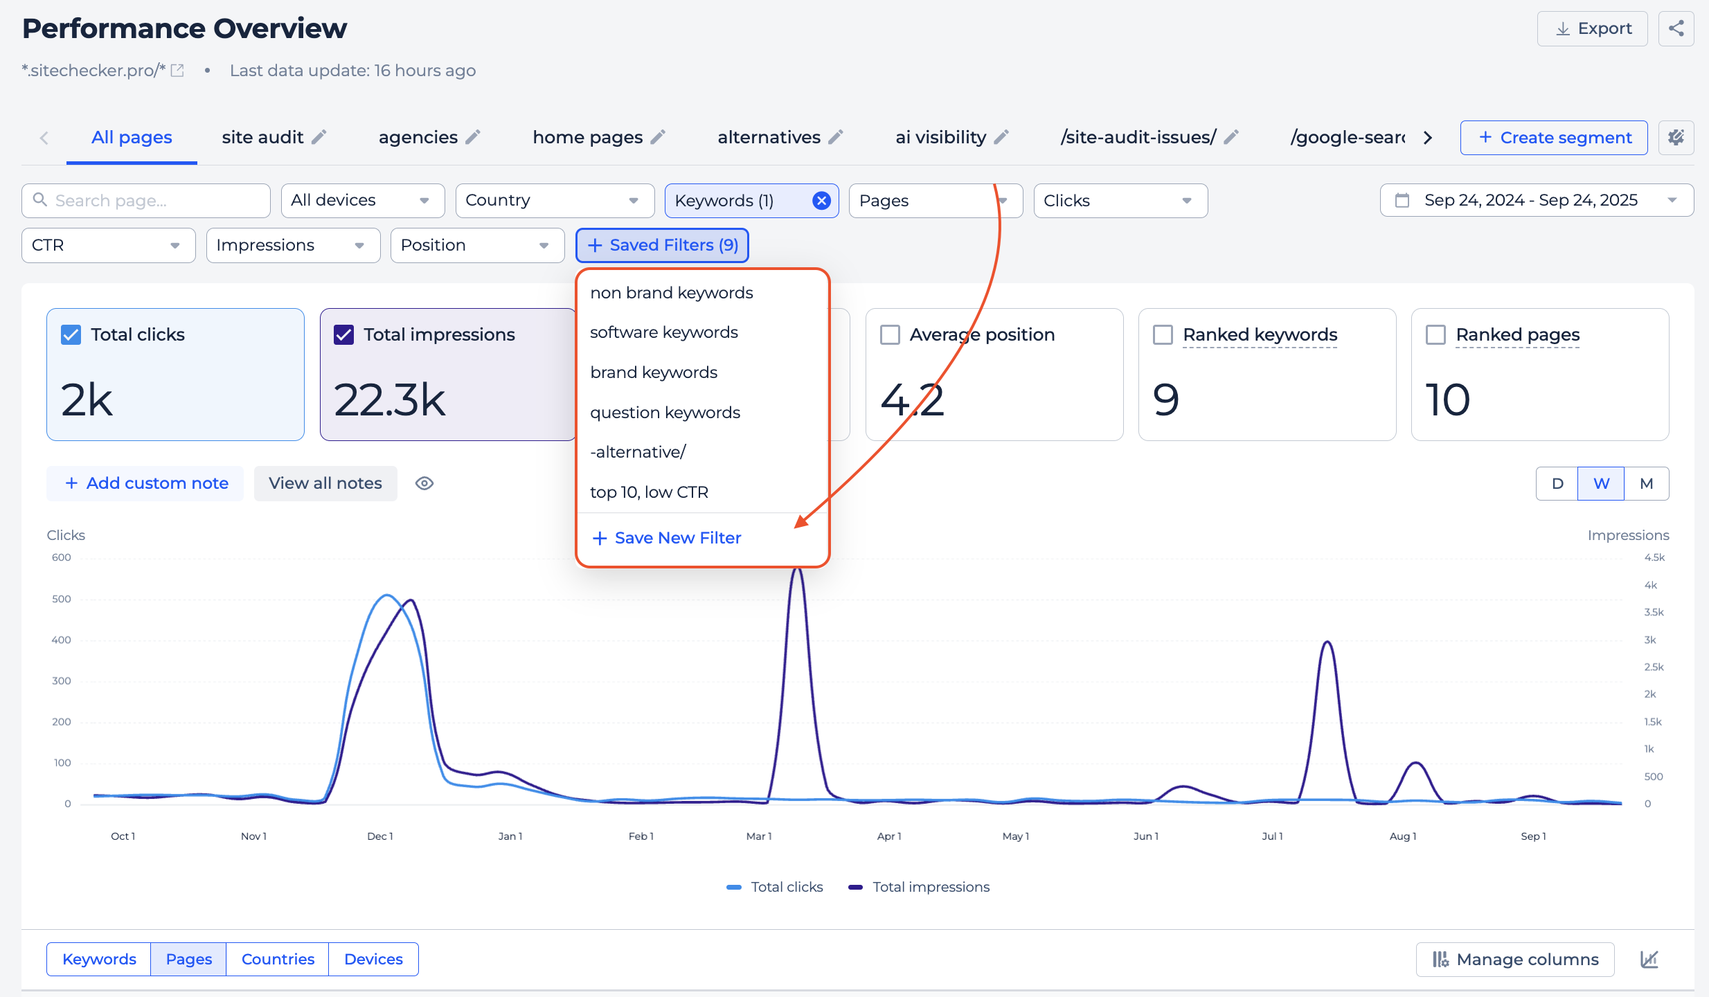This screenshot has width=1709, height=997.
Task: Clear the Keywords (1) filter with X
Action: (821, 201)
